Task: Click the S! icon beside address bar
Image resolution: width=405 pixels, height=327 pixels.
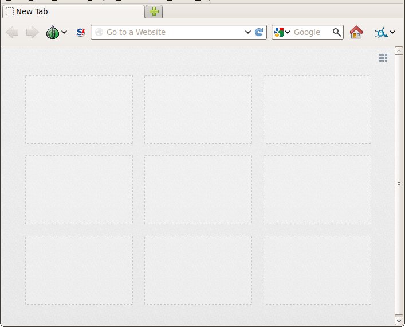Action: click(81, 33)
